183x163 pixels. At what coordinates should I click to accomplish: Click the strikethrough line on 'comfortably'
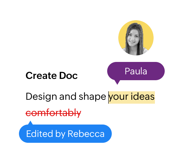click(53, 113)
